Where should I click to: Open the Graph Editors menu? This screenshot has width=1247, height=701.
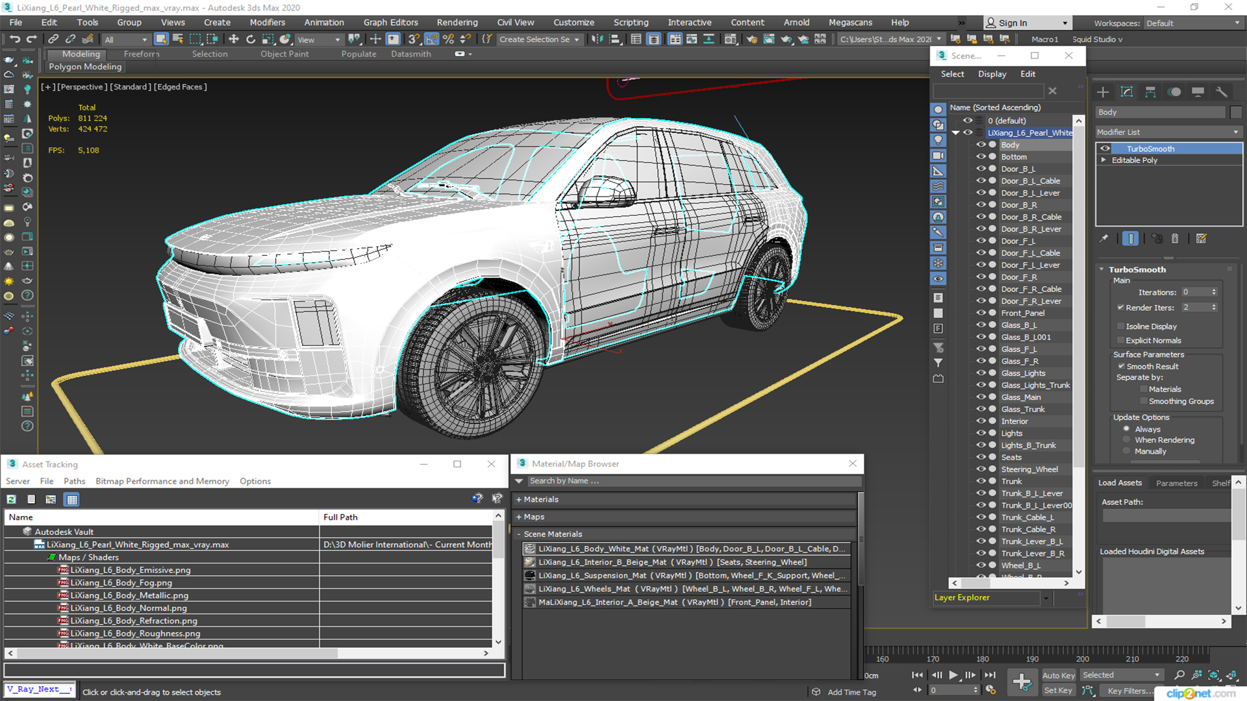[x=390, y=22]
